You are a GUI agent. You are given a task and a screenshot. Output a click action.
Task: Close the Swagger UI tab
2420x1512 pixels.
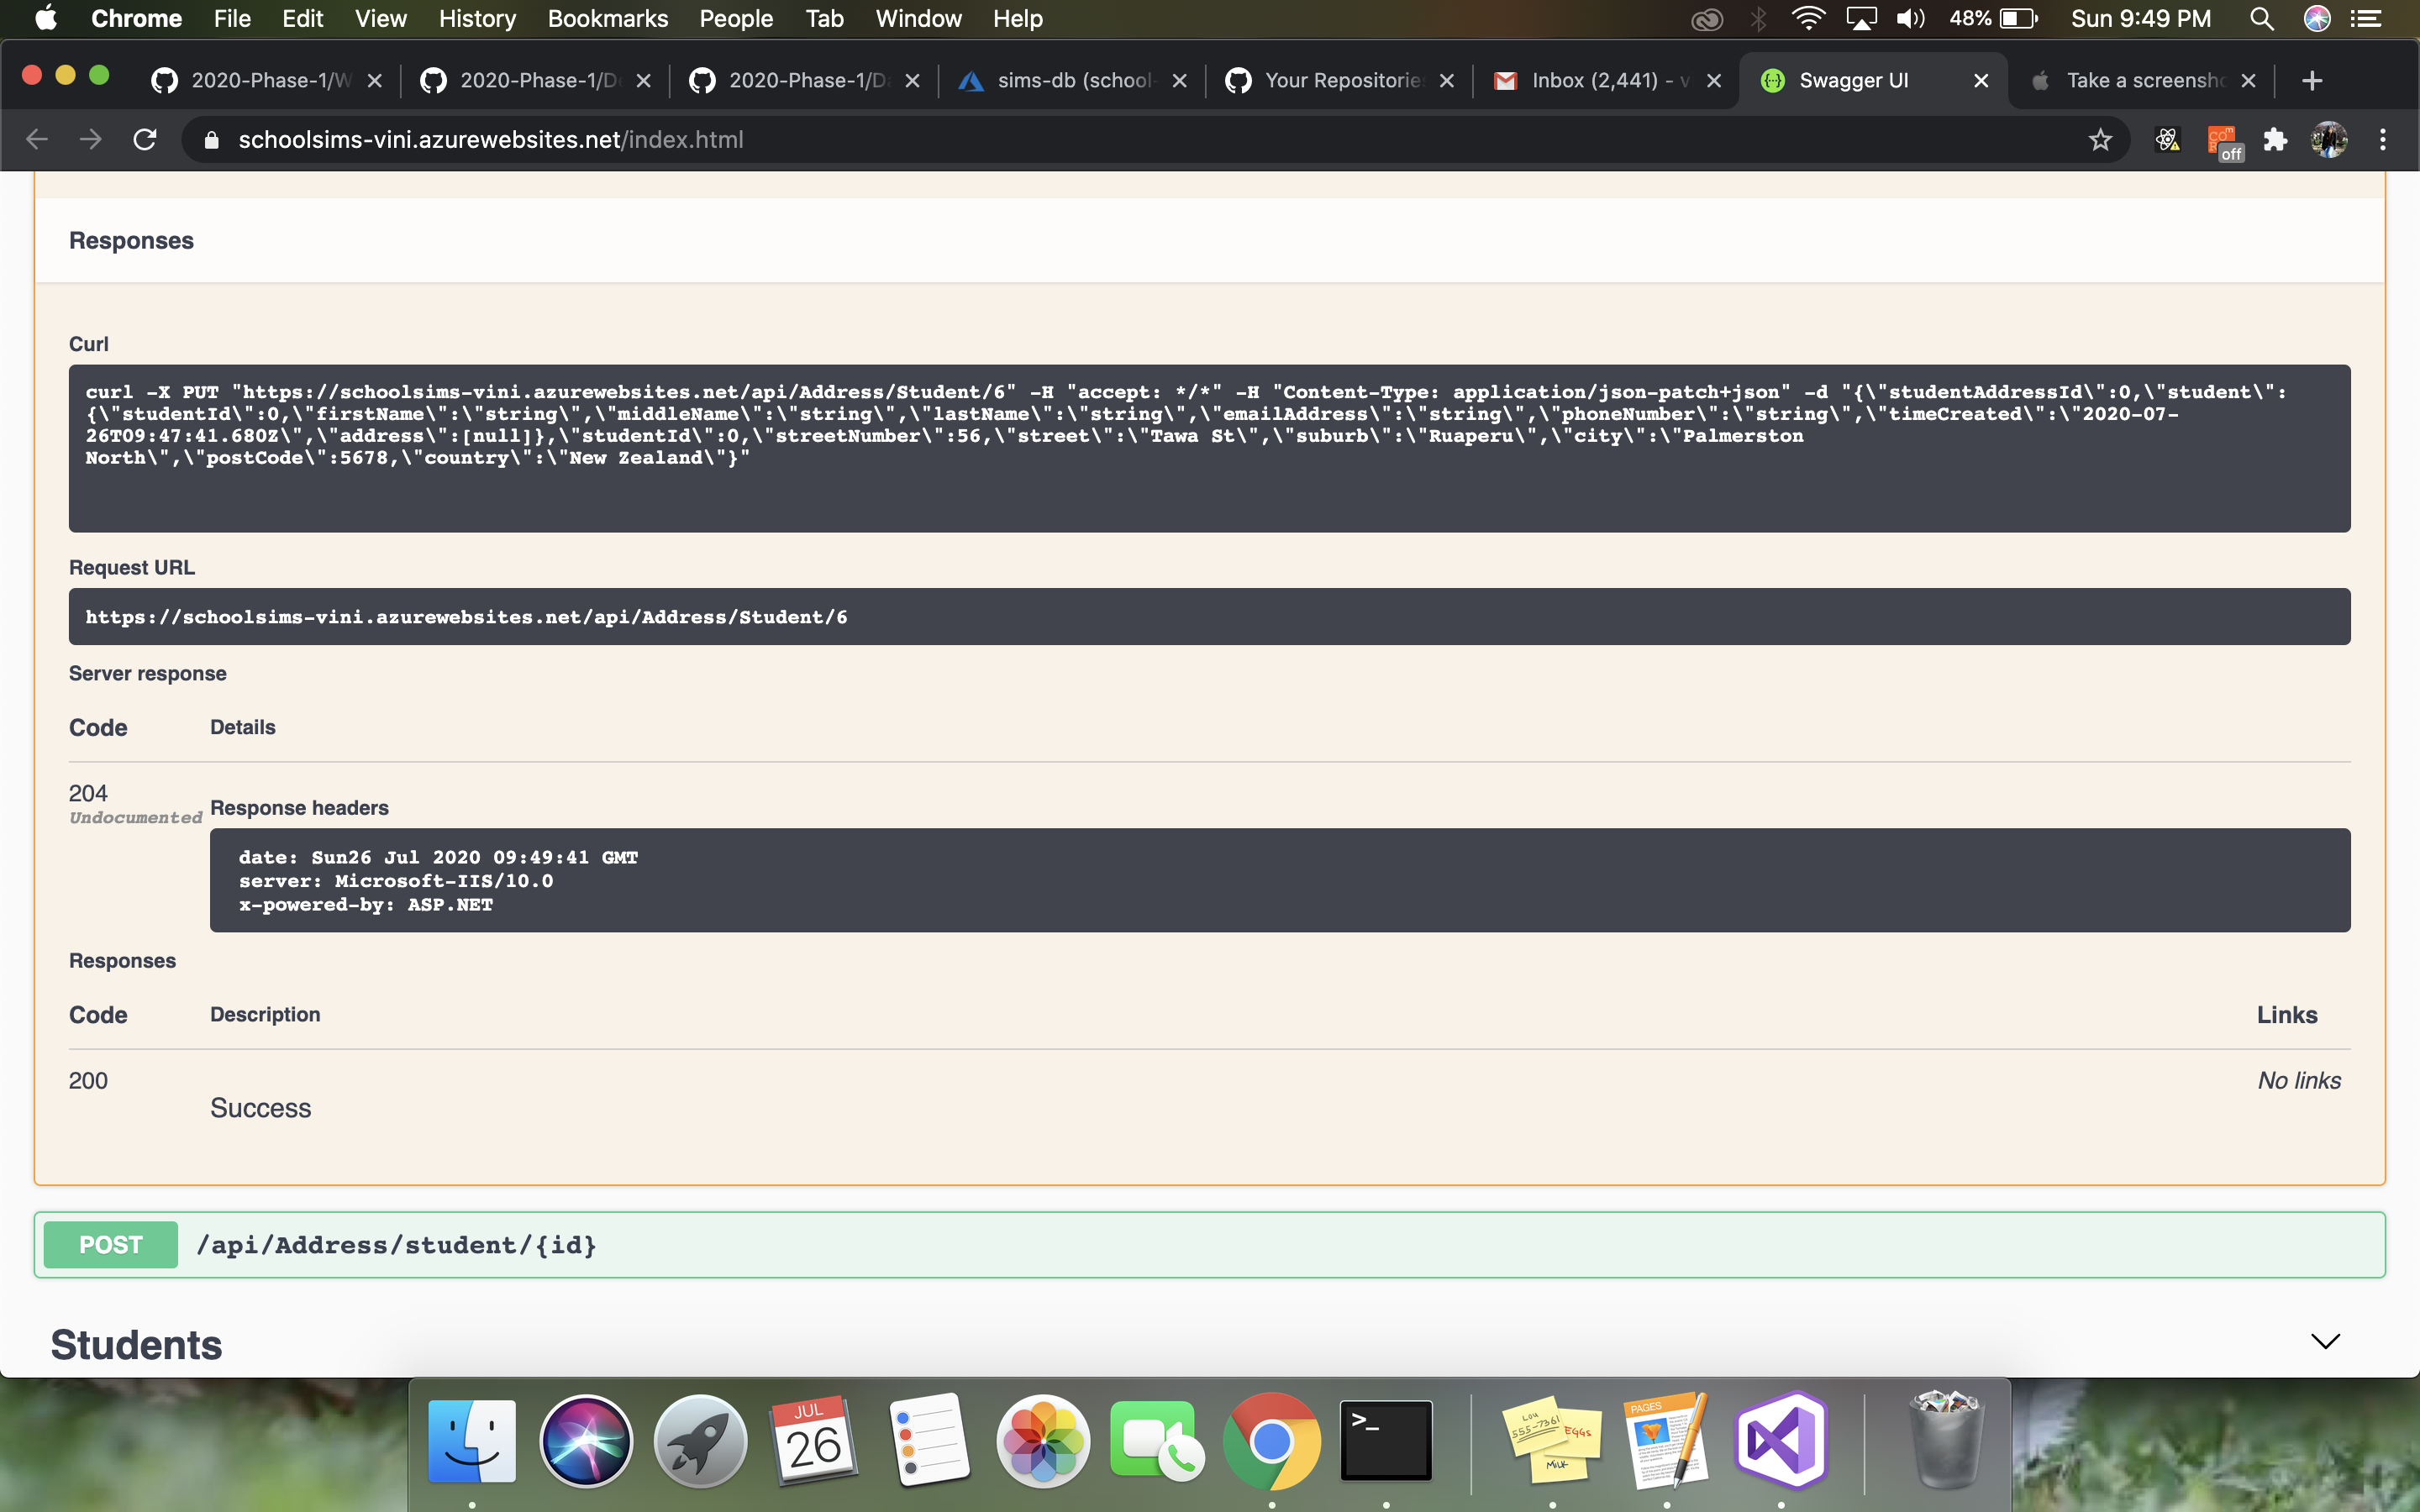(x=1981, y=81)
